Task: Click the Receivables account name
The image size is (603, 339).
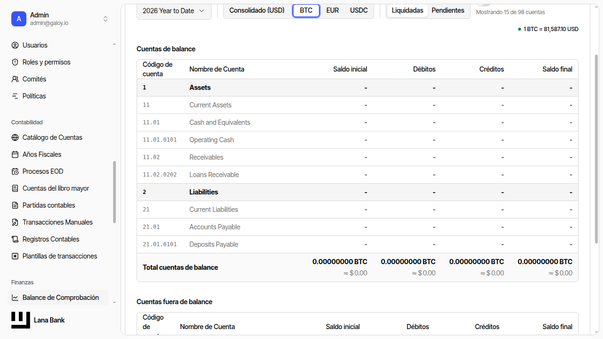Action: tap(206, 157)
